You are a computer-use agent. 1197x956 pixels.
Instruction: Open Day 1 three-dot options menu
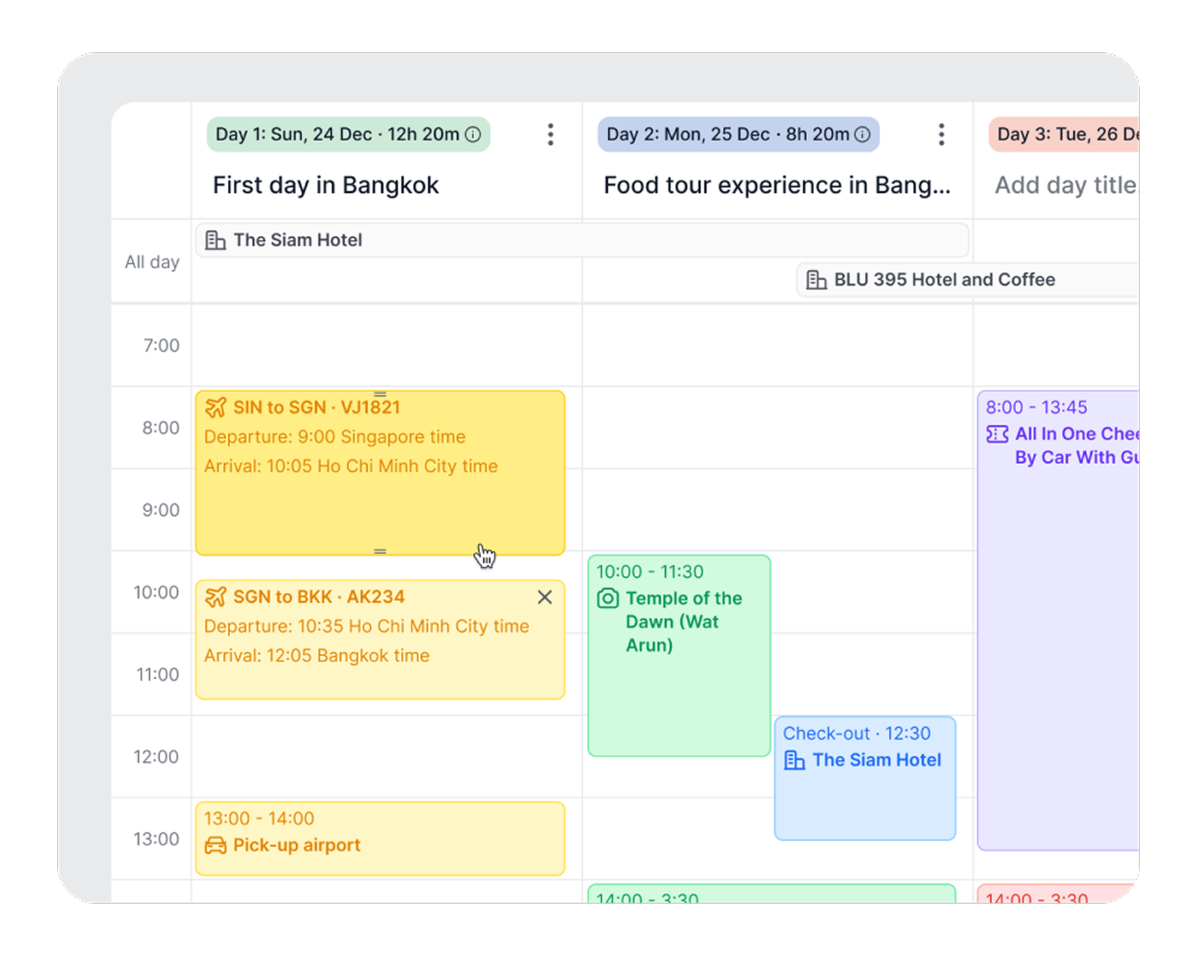point(550,135)
